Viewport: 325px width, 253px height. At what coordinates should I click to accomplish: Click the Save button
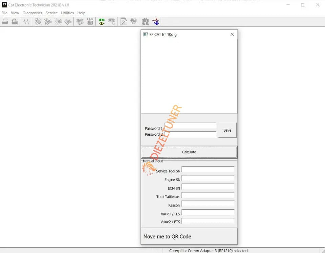[x=227, y=130]
